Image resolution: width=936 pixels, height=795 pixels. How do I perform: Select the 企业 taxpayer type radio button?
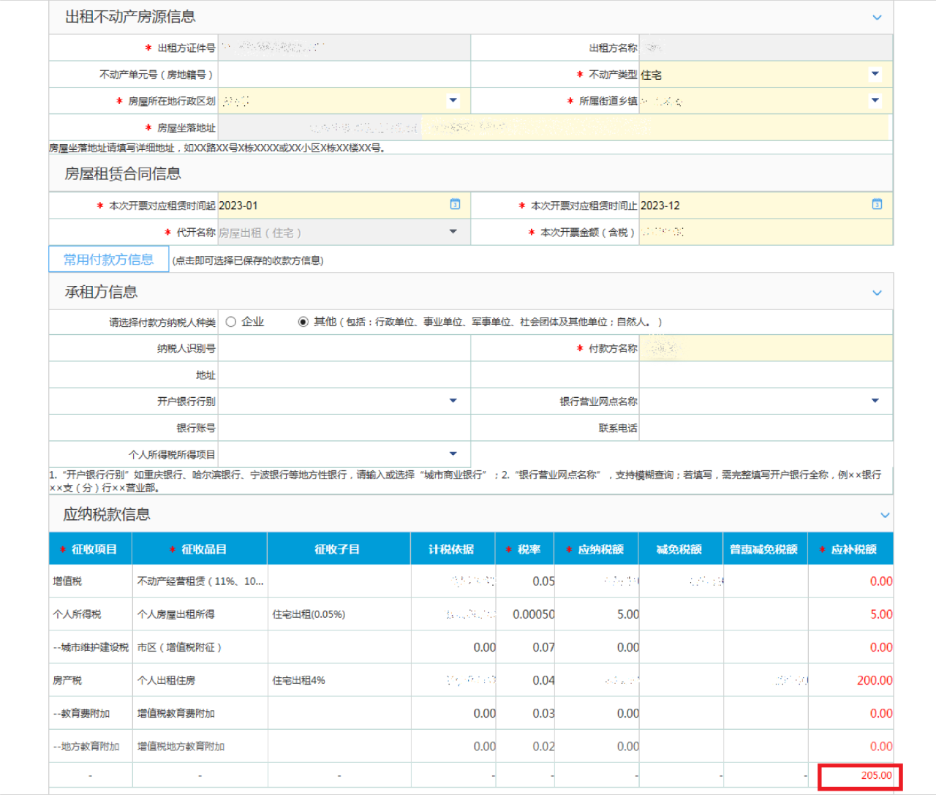coord(230,321)
